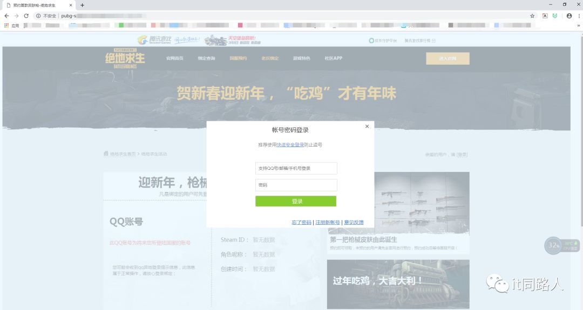583x310 pixels.
Task: Reload the page with the refresh icon
Action: [26, 16]
